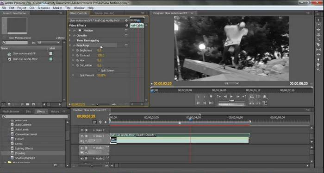Activate the Zoom magnifier tool

[318, 70]
